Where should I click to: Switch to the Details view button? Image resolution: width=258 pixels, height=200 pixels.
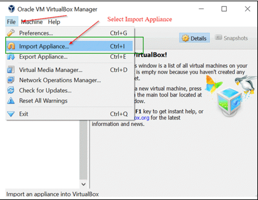pyautogui.click(x=194, y=38)
